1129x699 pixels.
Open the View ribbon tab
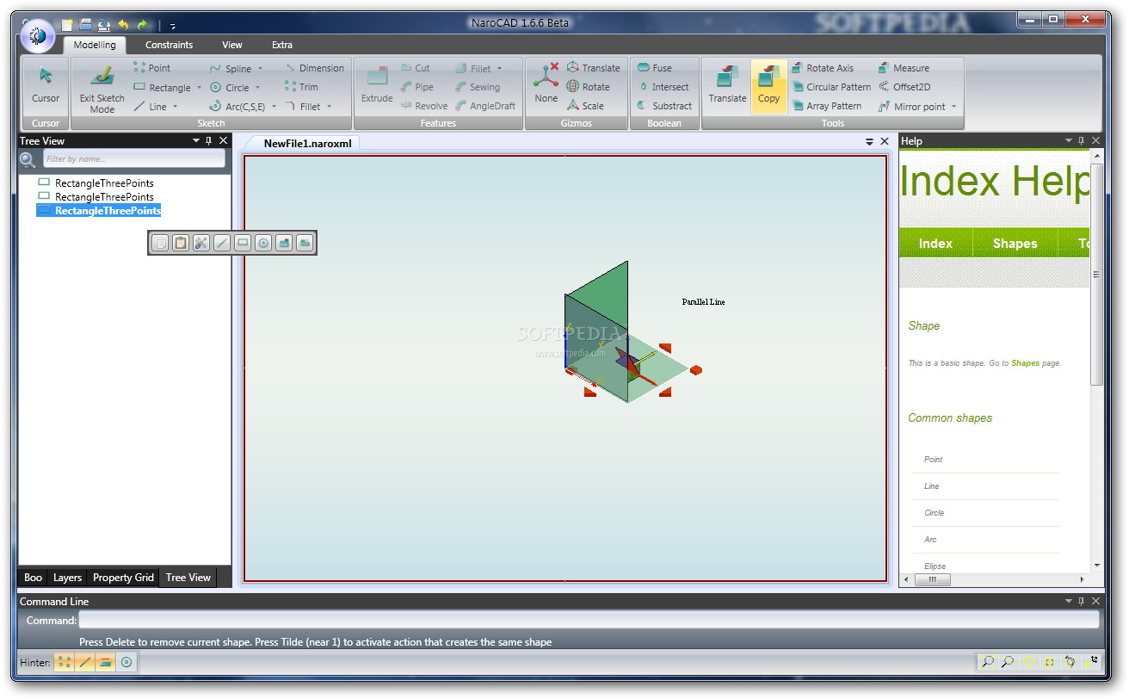(232, 45)
